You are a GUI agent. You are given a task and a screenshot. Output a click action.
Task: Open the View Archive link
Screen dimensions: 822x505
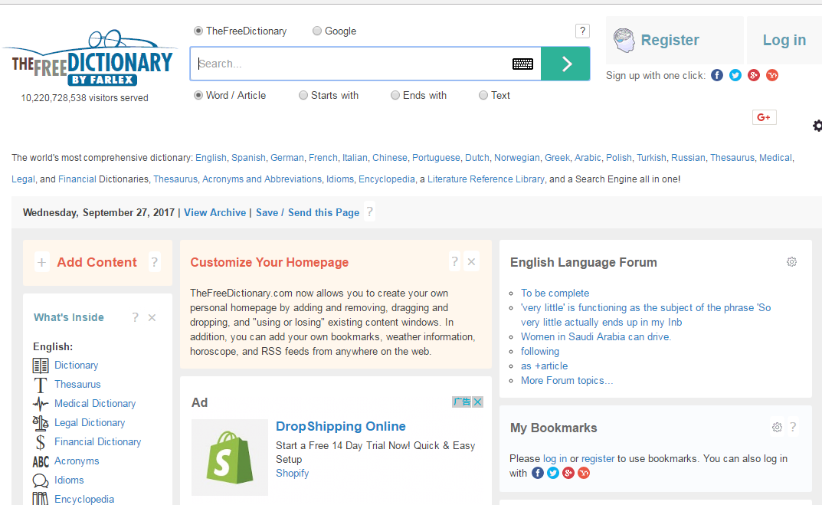[215, 212]
